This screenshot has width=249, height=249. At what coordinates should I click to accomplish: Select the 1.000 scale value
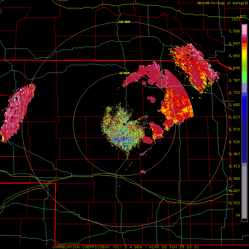234,31
